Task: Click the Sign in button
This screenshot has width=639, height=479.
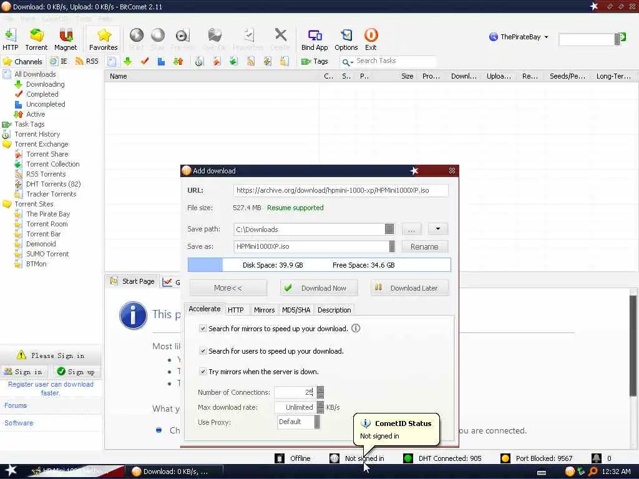Action: point(24,372)
